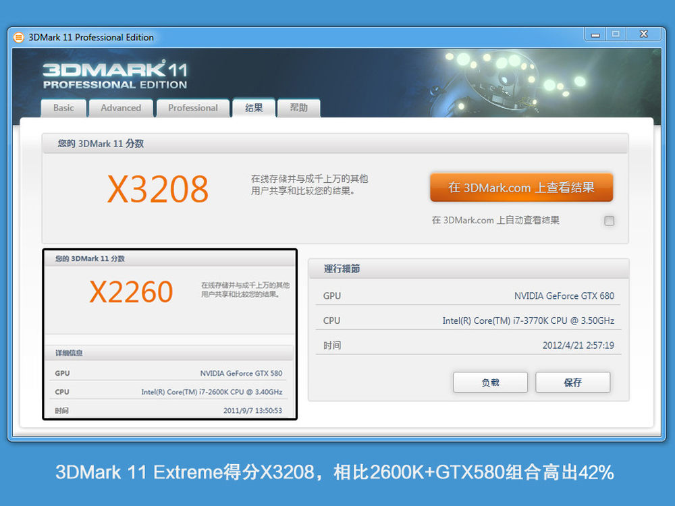This screenshot has width=675, height=506.
Task: Click 3DMark 11 Professional Edition window title
Action: click(x=91, y=37)
